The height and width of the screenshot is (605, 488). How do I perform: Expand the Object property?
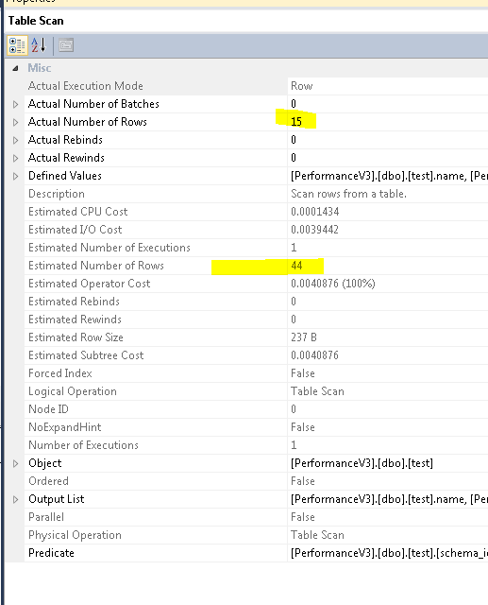pos(15,463)
